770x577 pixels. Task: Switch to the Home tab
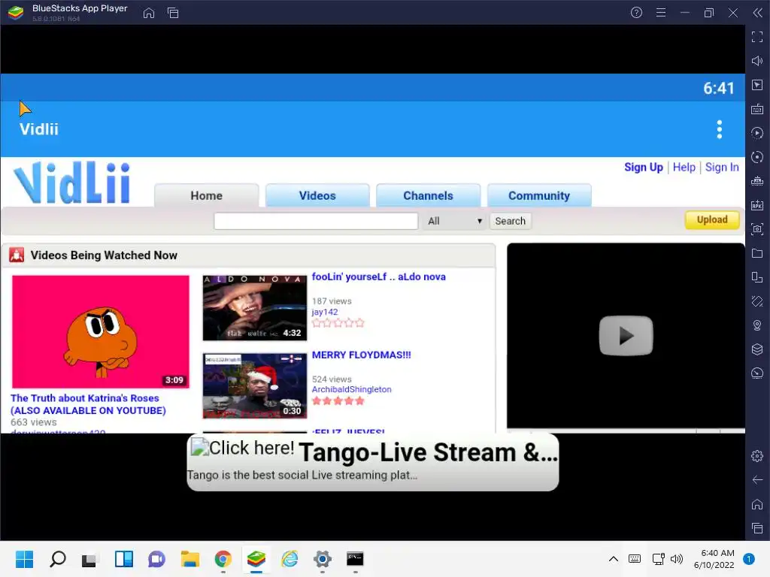click(x=206, y=196)
